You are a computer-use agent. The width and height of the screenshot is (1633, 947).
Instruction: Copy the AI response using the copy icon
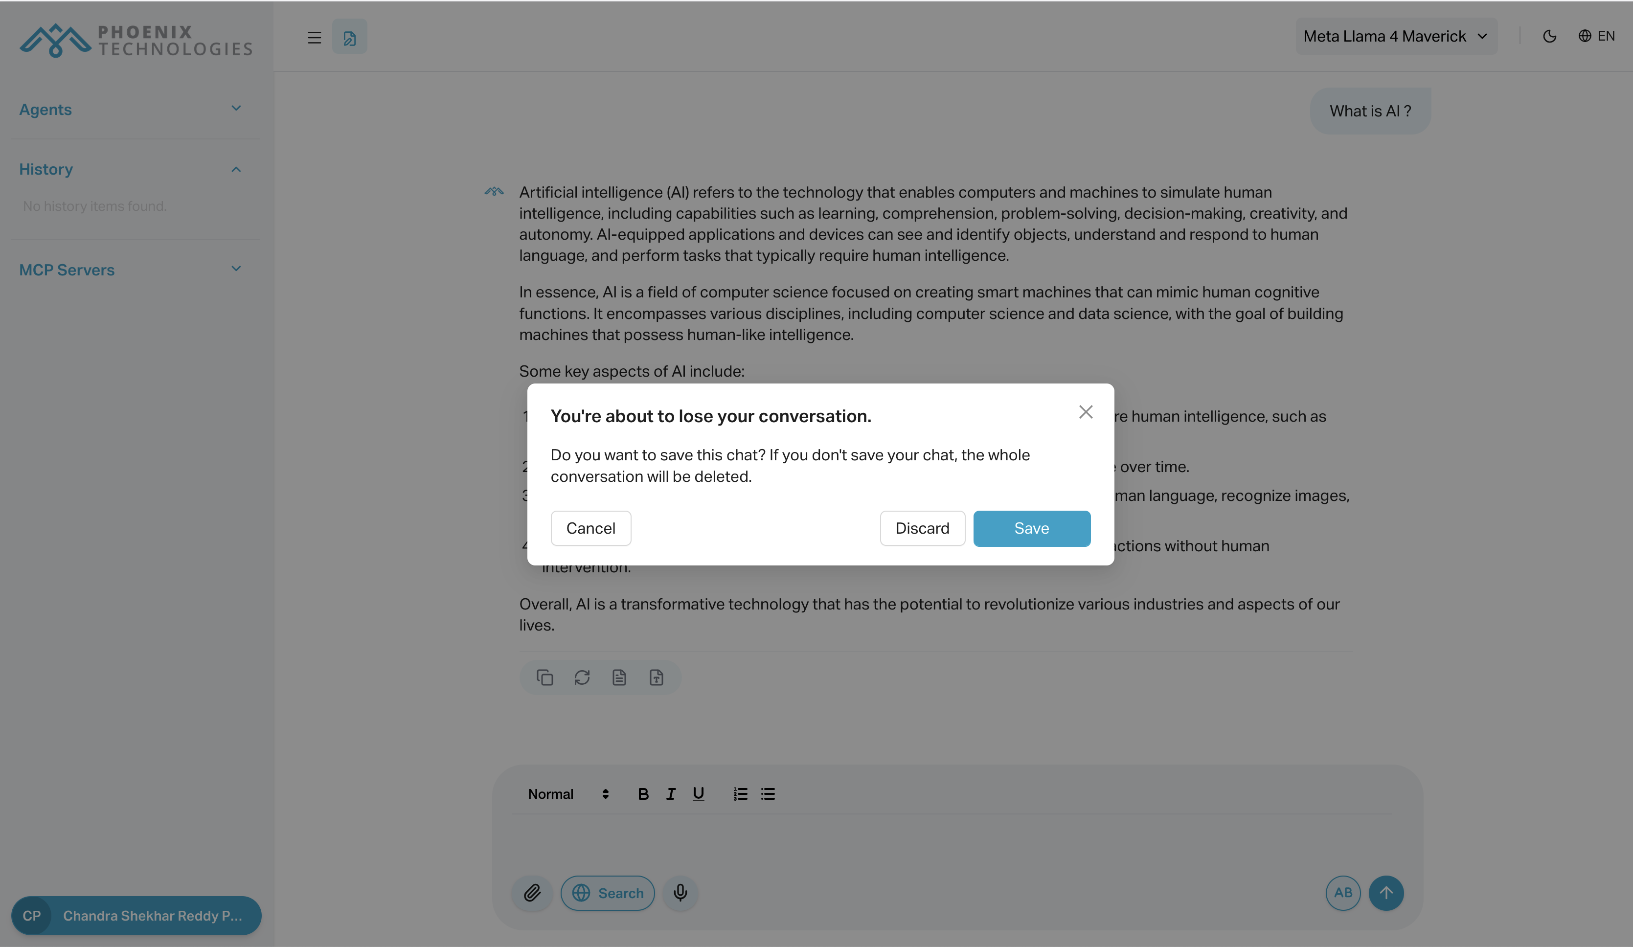click(x=545, y=677)
